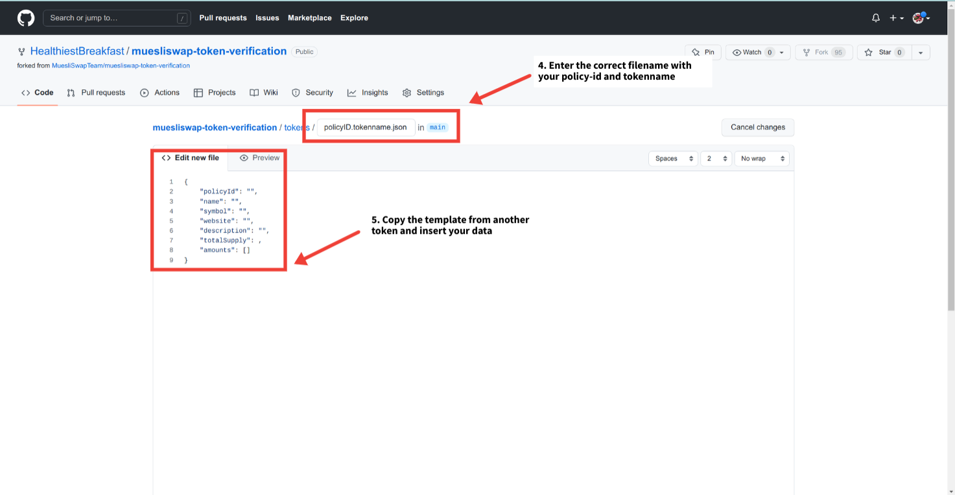Open the MuesliSwapTeam forked-from link
The height and width of the screenshot is (495, 955).
point(121,65)
